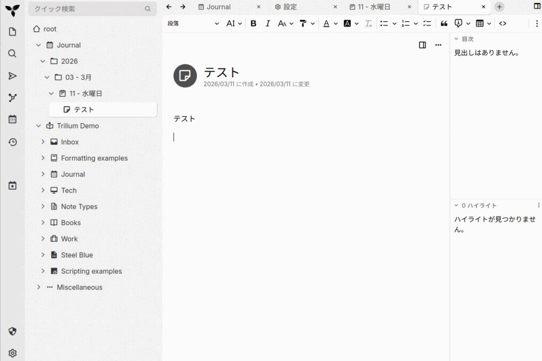Add a new tab with plus button
This screenshot has width=542, height=361.
(499, 7)
